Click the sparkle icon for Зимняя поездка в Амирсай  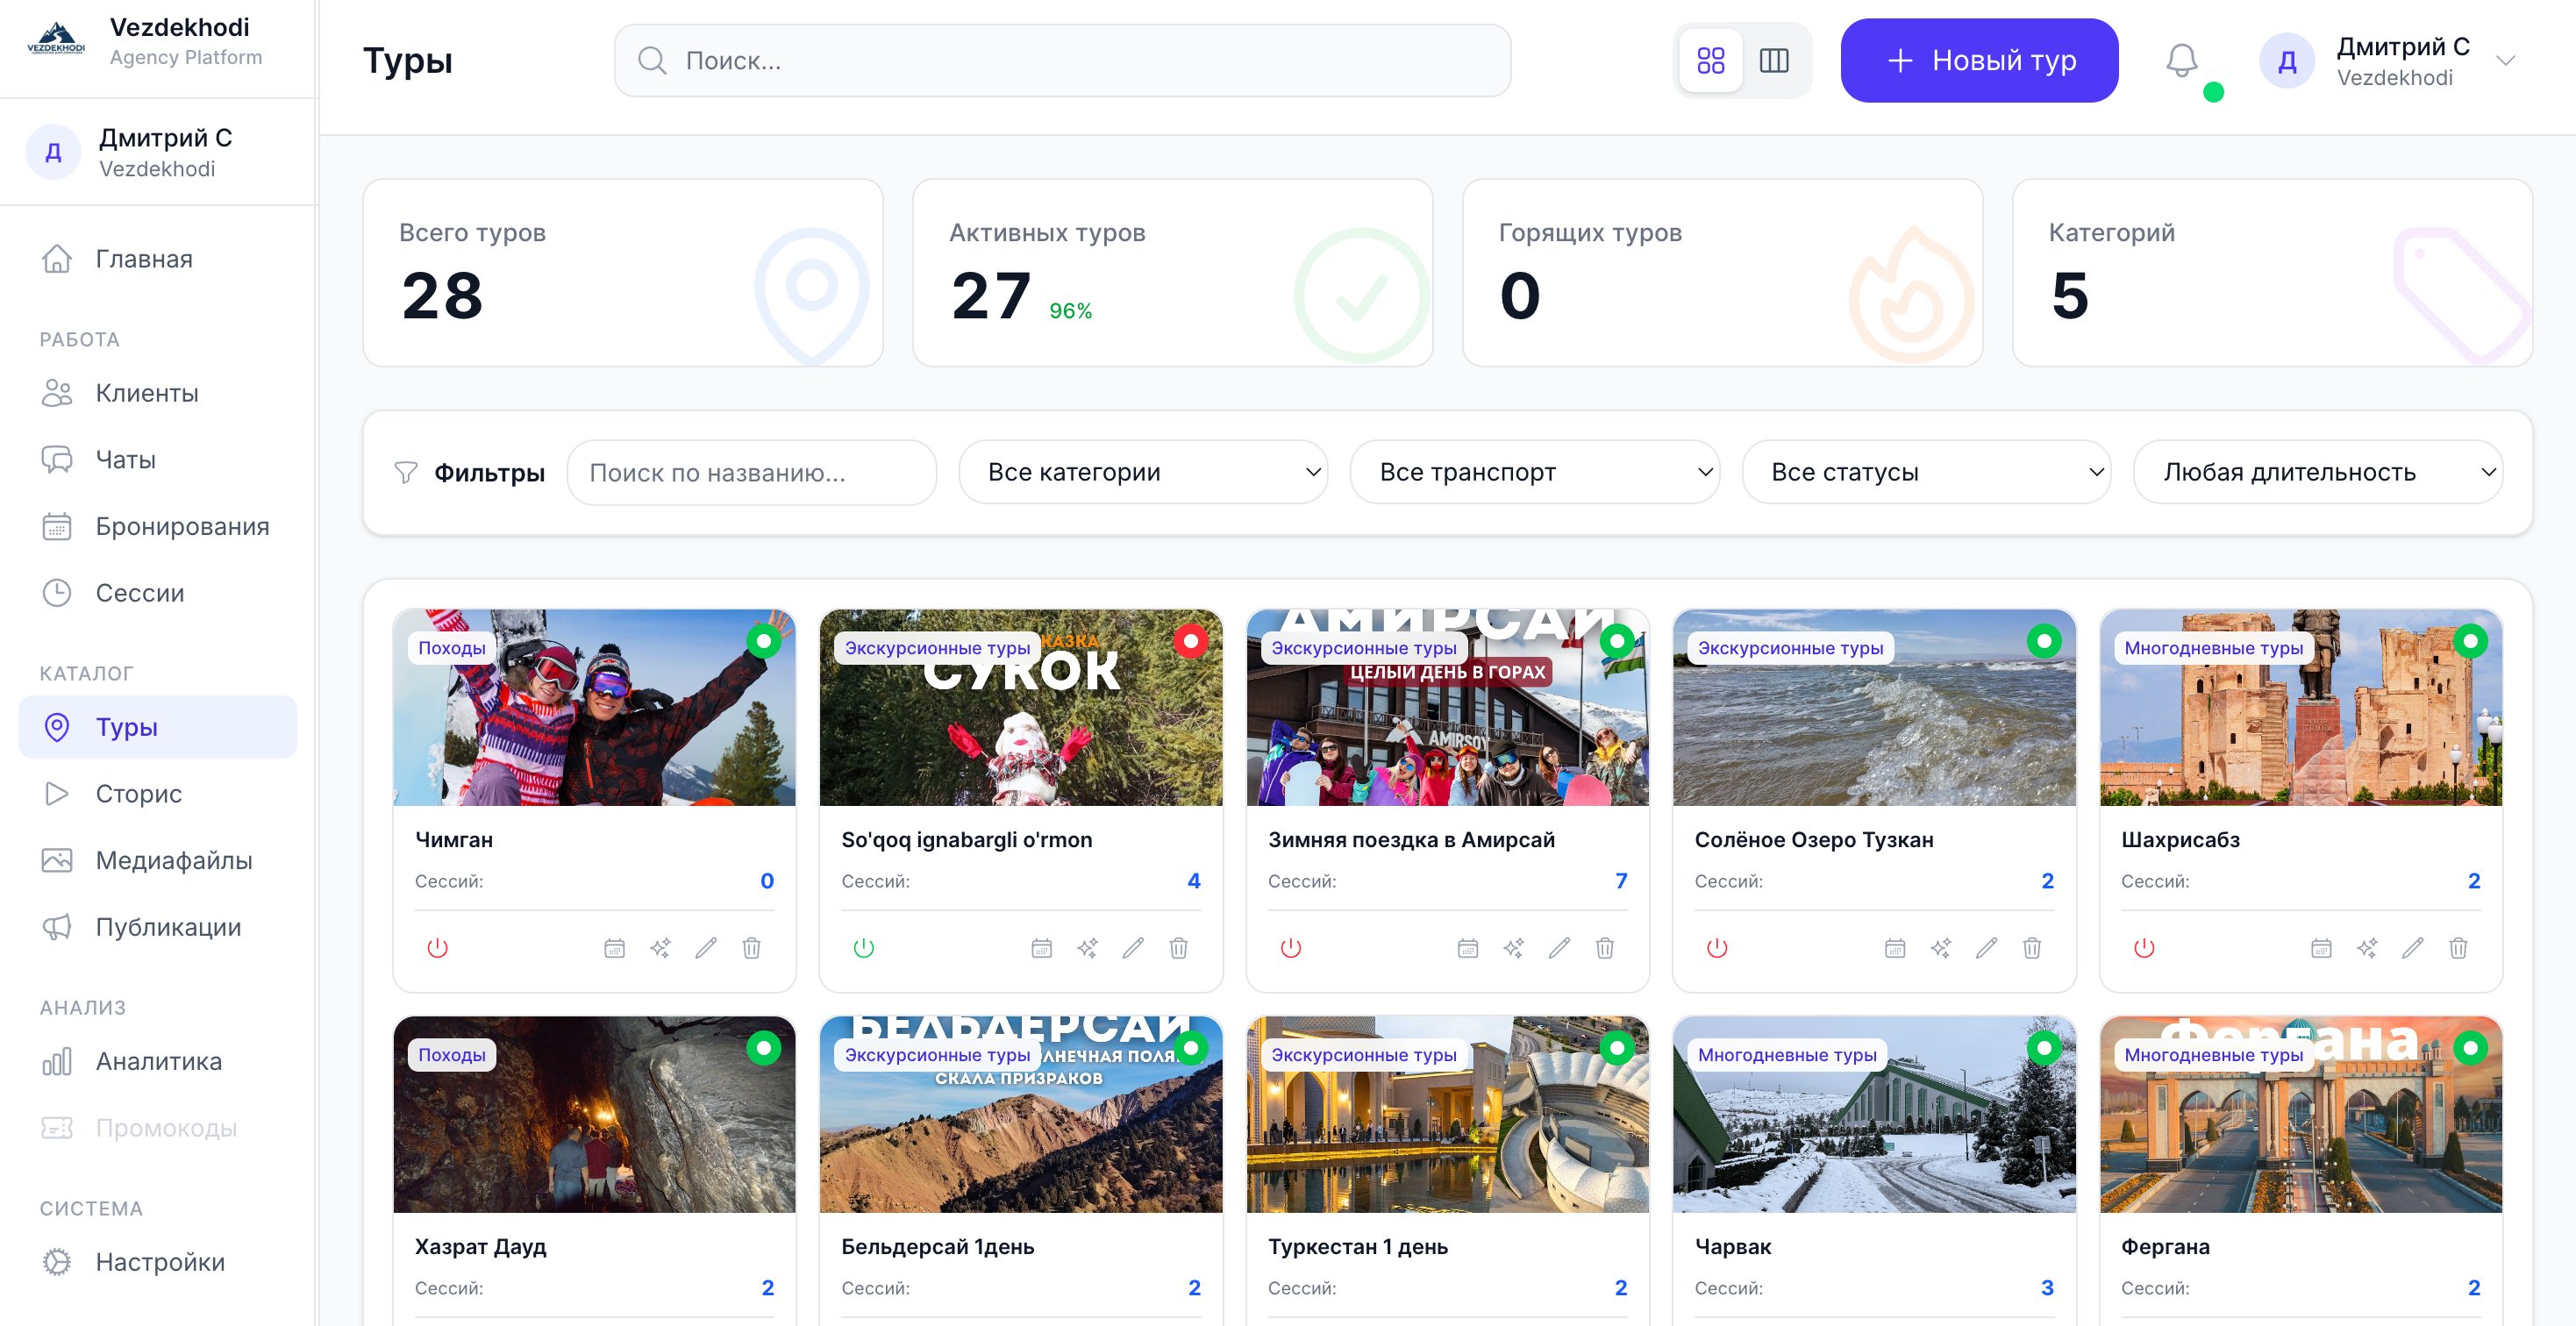click(x=1513, y=948)
